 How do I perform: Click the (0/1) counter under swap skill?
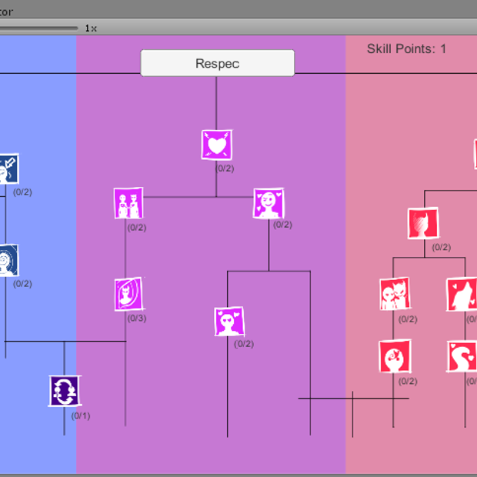point(81,416)
